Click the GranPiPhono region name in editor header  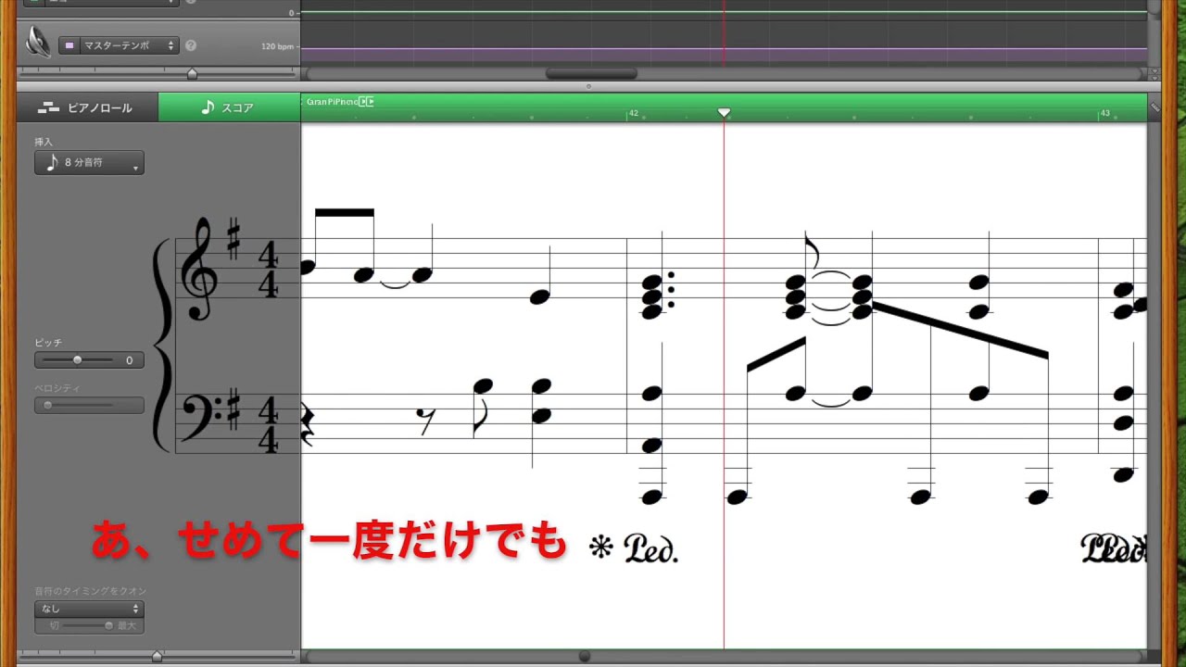[332, 102]
